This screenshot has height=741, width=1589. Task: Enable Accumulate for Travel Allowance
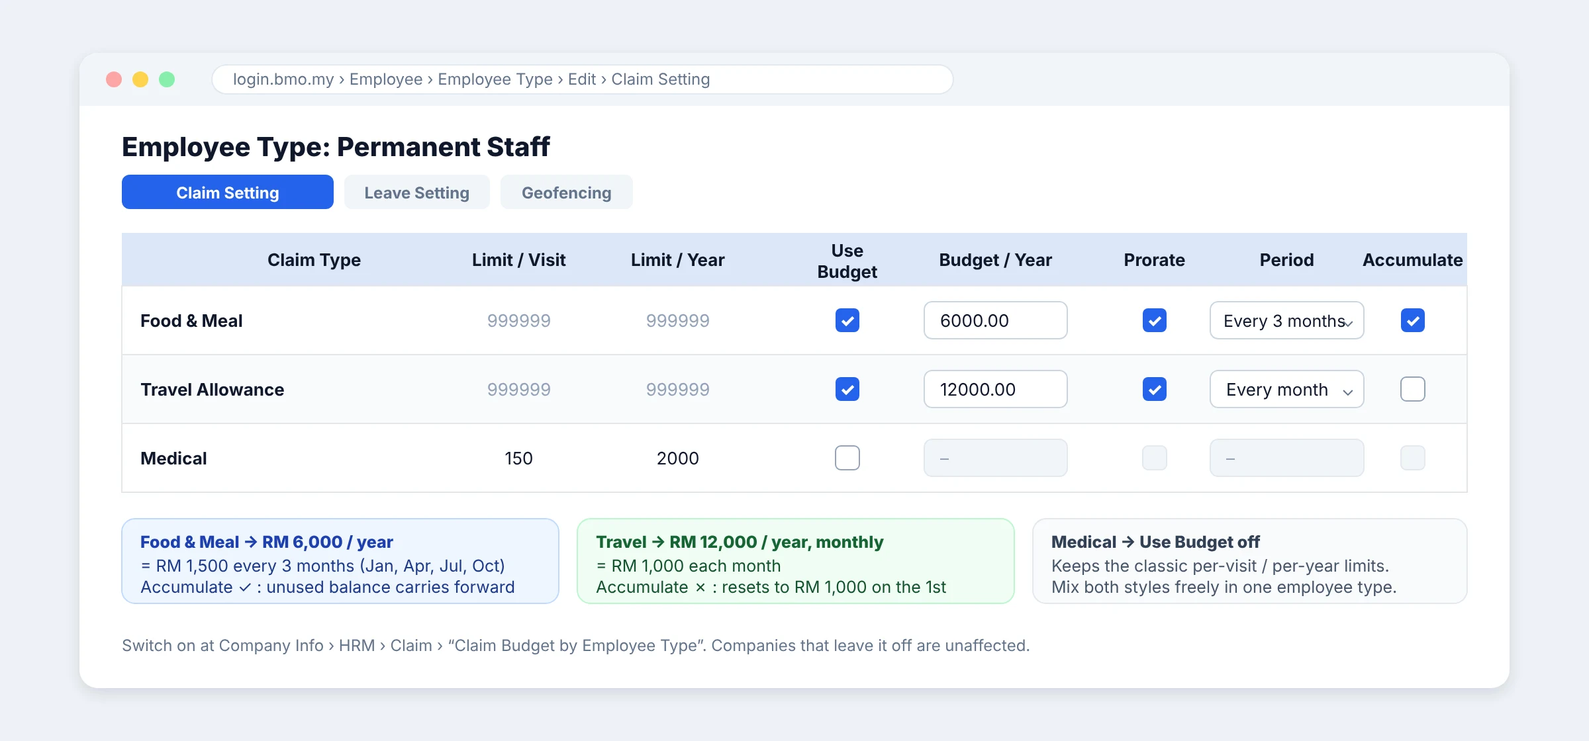click(x=1412, y=389)
